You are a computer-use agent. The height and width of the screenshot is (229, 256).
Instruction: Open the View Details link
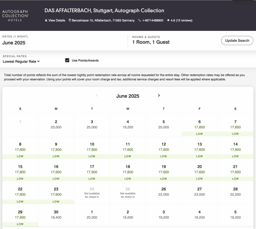57,20
